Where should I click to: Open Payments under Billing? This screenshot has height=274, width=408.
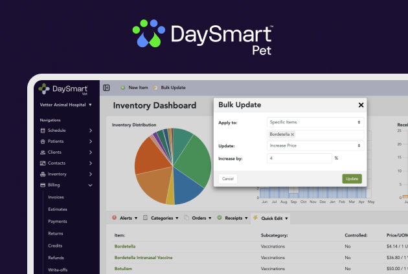coord(58,221)
